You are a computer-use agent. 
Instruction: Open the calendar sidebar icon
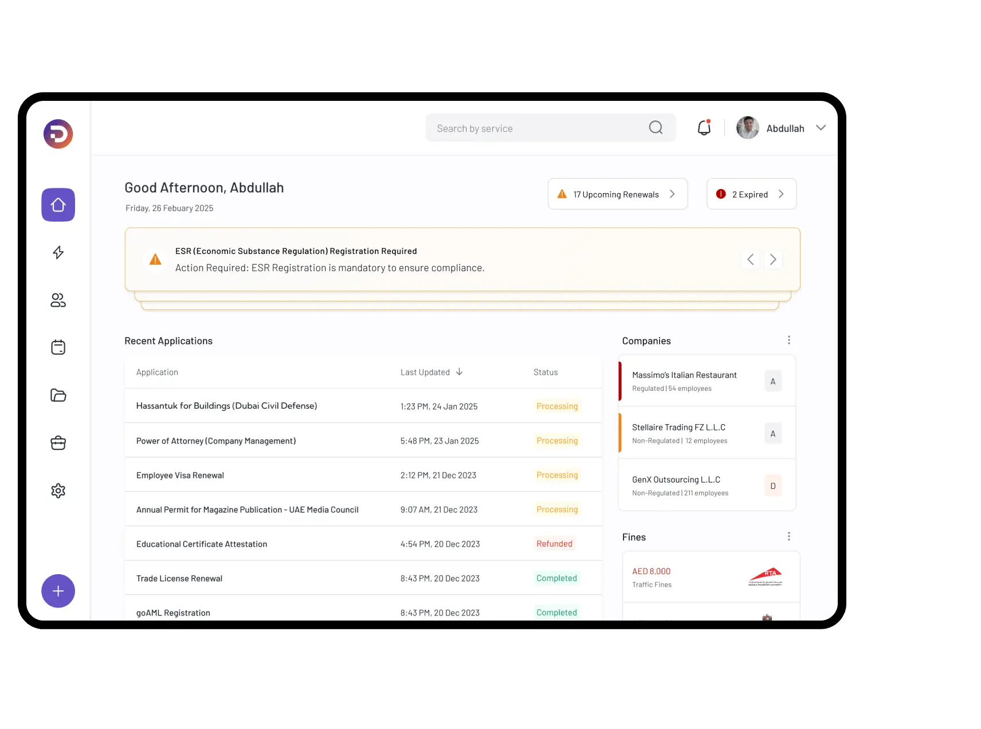pos(58,347)
